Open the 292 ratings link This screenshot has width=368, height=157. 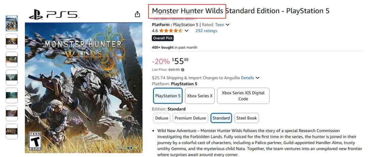pyautogui.click(x=206, y=31)
